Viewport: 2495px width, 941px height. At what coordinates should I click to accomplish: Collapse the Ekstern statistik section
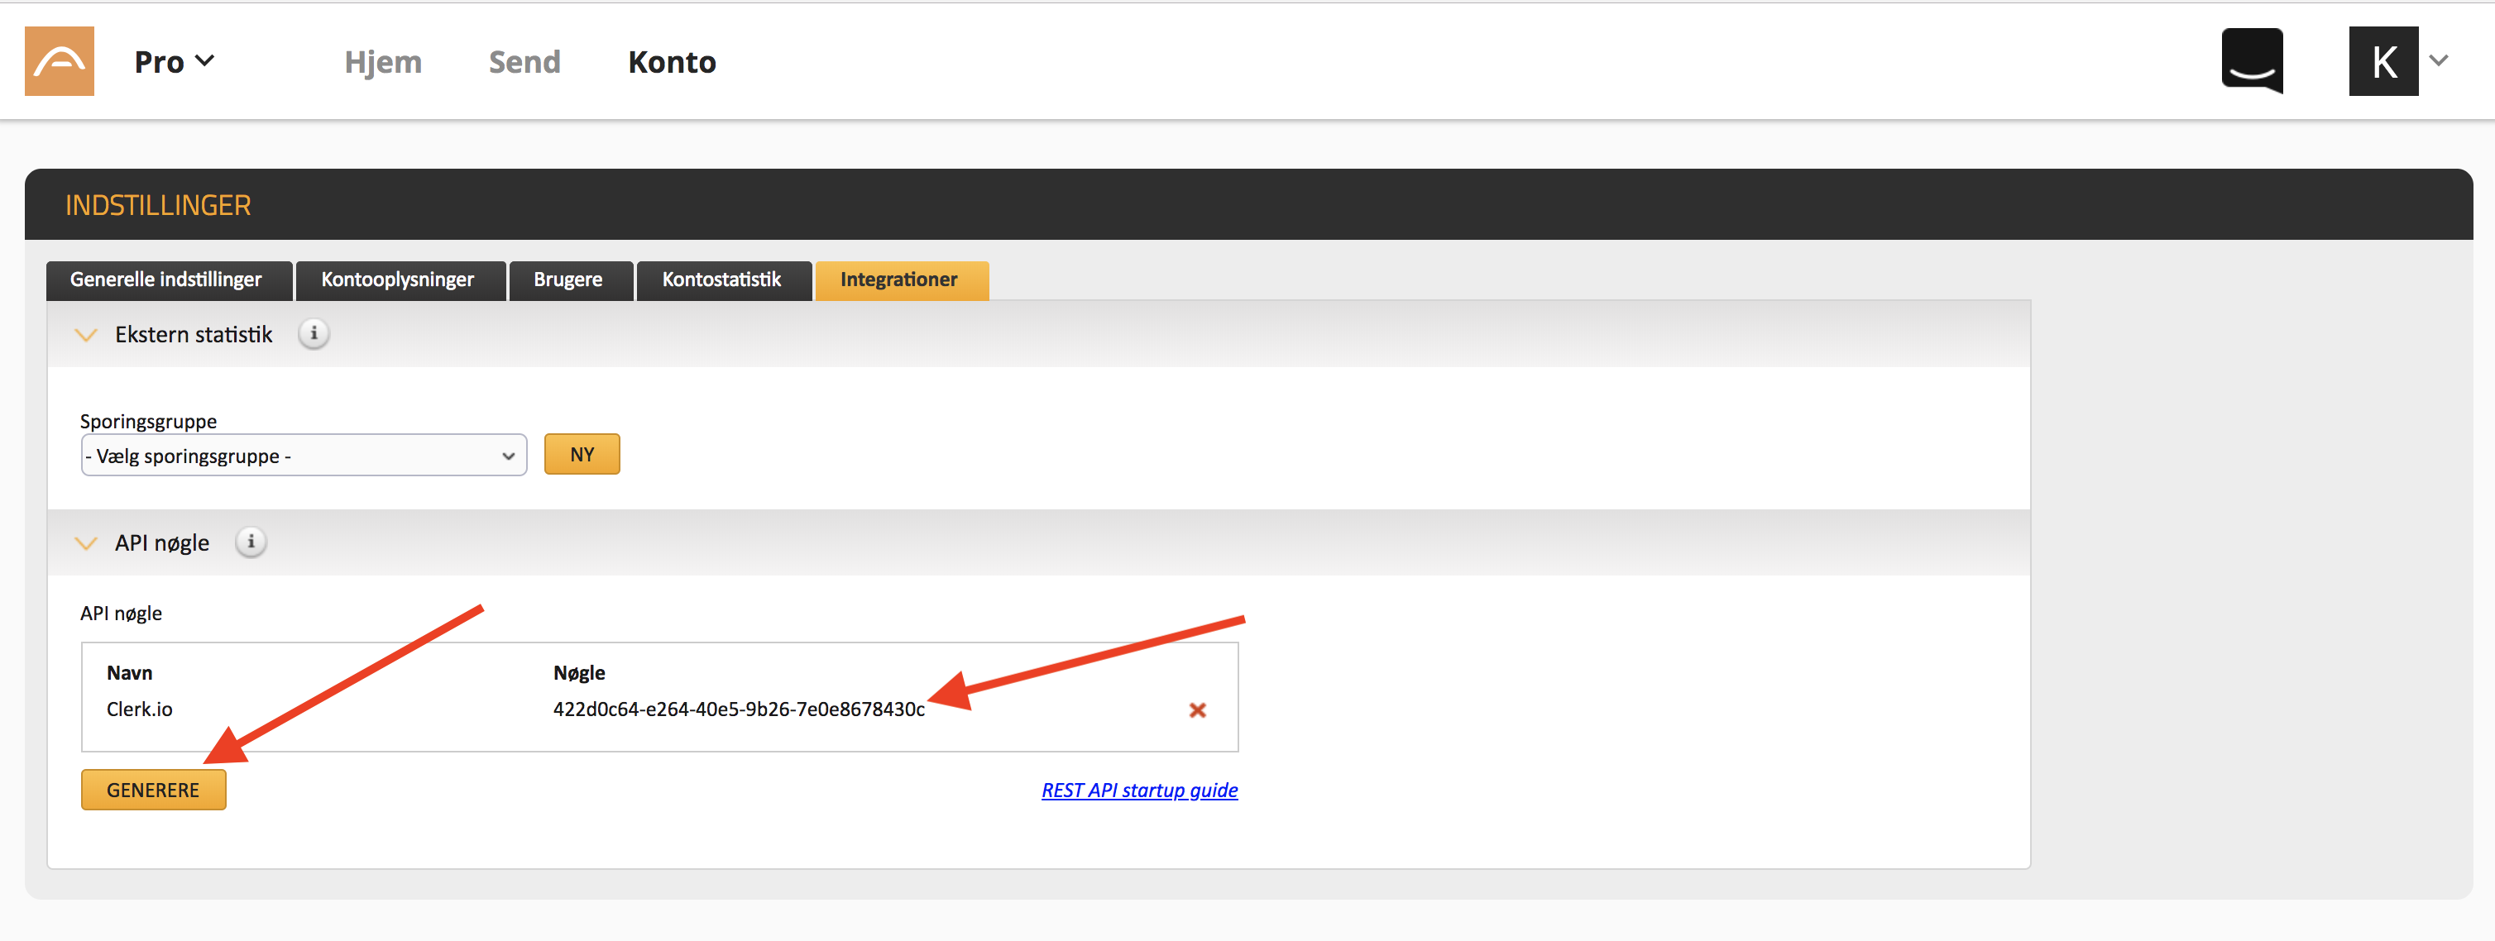coord(86,335)
